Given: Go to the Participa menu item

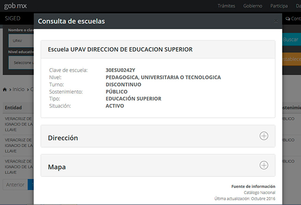Looking at the screenshot, I should (278, 6).
